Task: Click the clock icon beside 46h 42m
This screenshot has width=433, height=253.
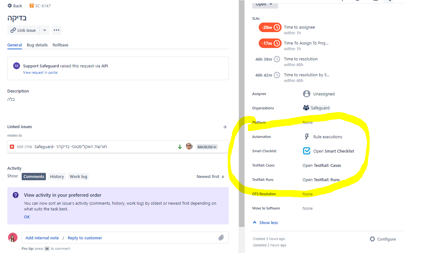Action: coord(277,75)
